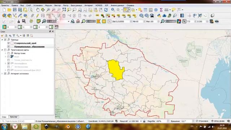Click Remove Layer icon in layers toolbar
Image resolution: width=231 pixels, height=130 pixels.
tap(31, 35)
